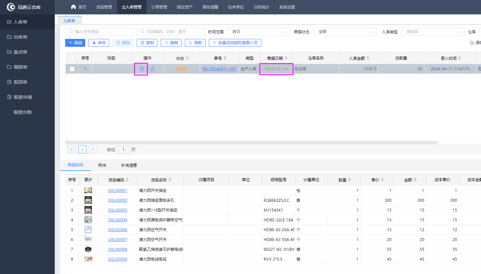Click the horizontal scrollbar under order table
This screenshot has height=274, width=481.
click(251, 143)
